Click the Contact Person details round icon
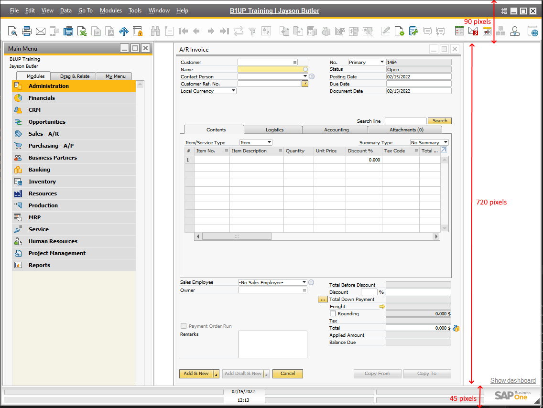The width and height of the screenshot is (543, 408). [x=312, y=76]
